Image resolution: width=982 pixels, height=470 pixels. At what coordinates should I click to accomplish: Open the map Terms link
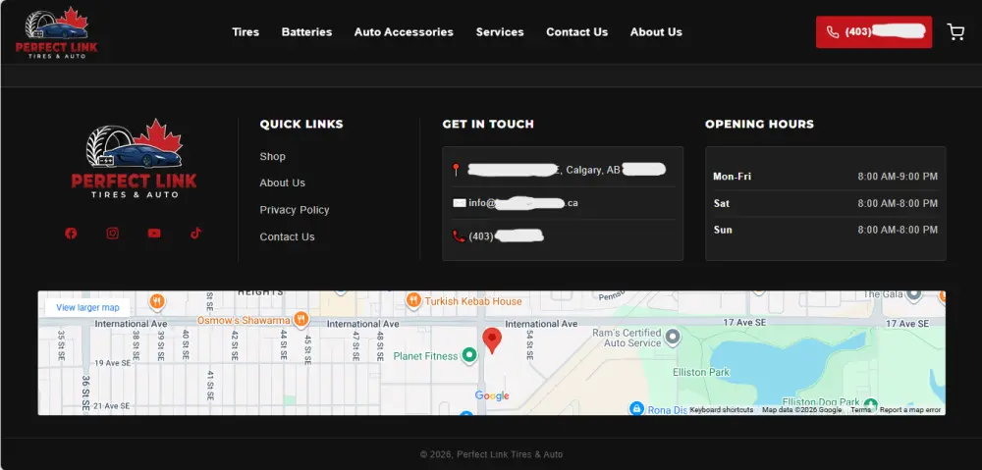[x=860, y=410]
